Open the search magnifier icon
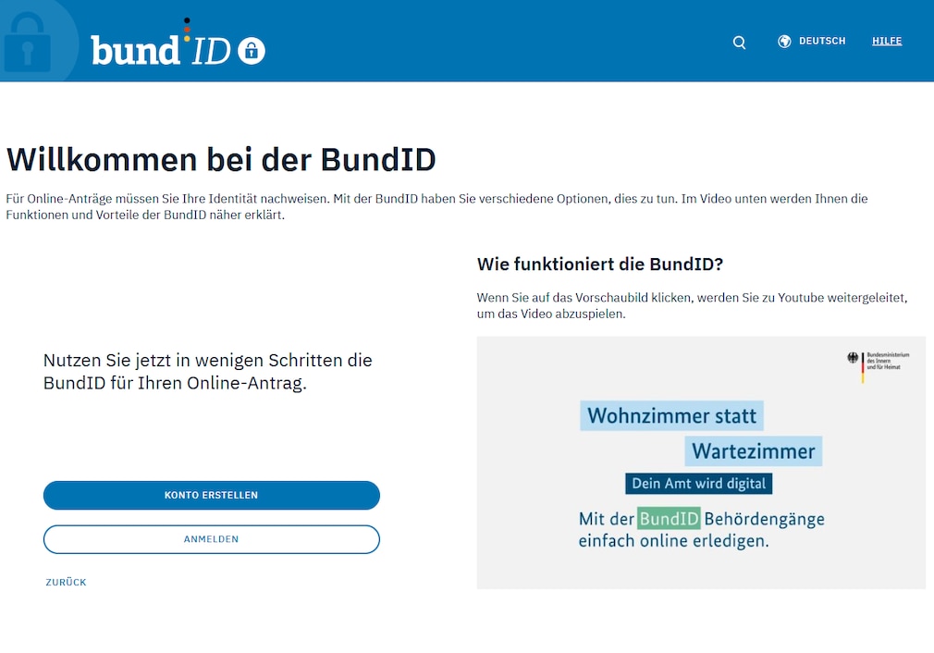This screenshot has width=934, height=653. pyautogui.click(x=739, y=43)
